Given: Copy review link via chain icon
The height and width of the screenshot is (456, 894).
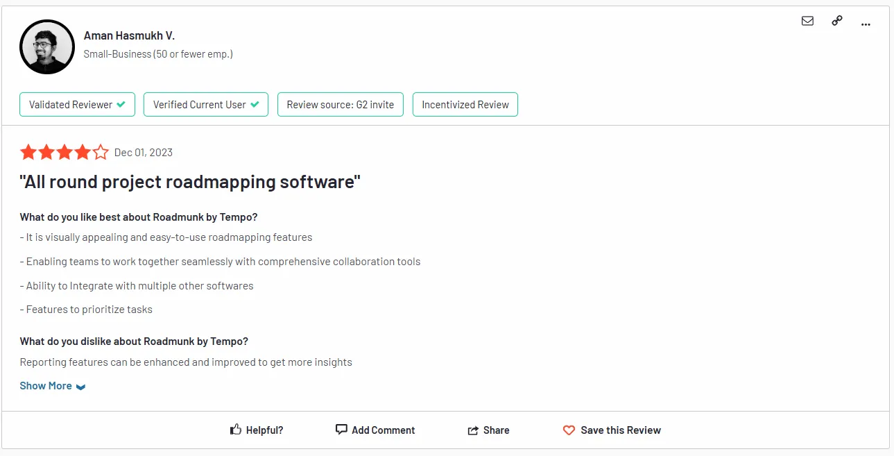Looking at the screenshot, I should (836, 21).
